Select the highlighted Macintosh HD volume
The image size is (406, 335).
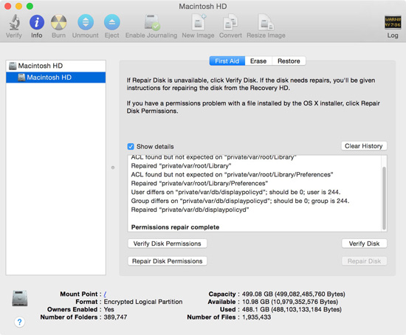coord(55,77)
